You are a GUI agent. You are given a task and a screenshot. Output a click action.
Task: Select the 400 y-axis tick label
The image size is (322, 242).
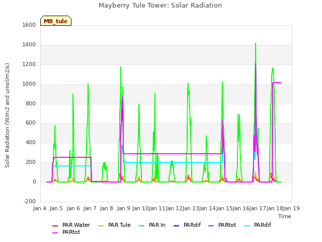[31, 142]
